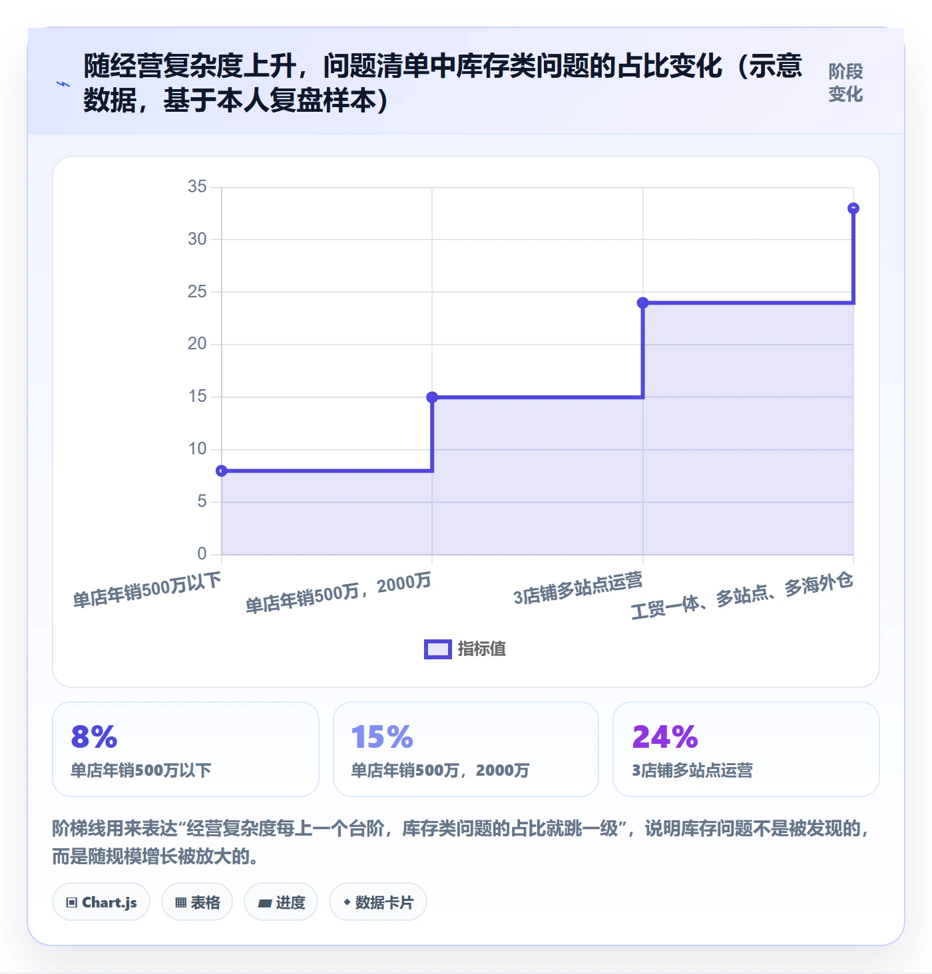Select the 表格 tag chip
Image resolution: width=932 pixels, height=974 pixels.
[x=197, y=902]
